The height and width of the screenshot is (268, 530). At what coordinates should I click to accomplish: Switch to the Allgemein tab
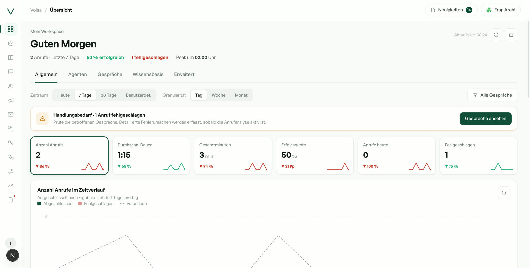click(x=46, y=74)
